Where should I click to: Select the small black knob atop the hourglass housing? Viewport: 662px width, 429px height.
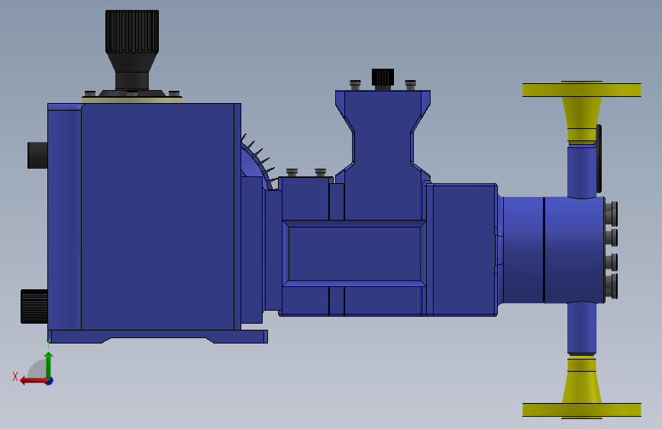[x=383, y=79]
